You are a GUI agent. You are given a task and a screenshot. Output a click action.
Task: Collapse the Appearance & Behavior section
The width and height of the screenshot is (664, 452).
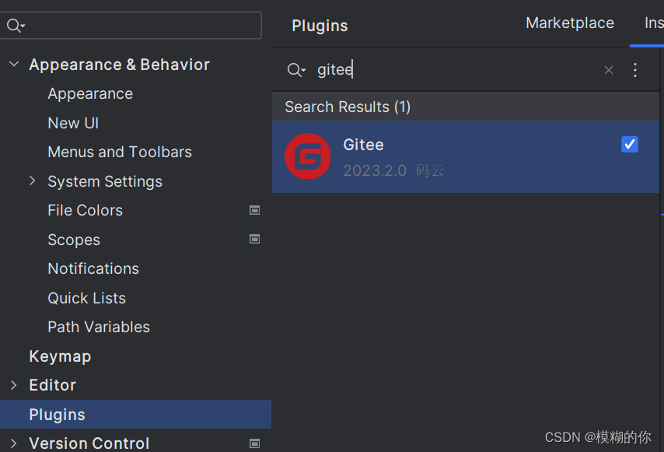tap(14, 65)
